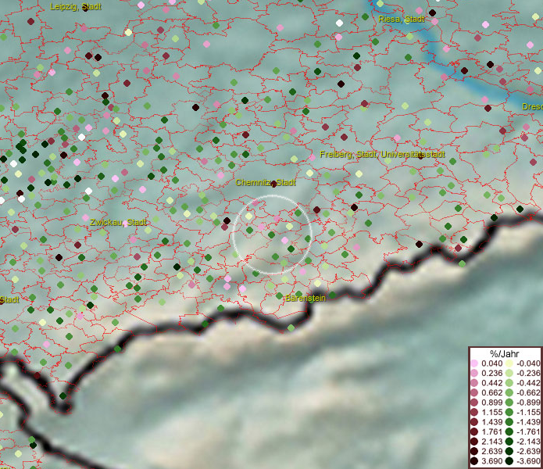
Task: Select the 1.761 legend color dot
Action: click(474, 431)
